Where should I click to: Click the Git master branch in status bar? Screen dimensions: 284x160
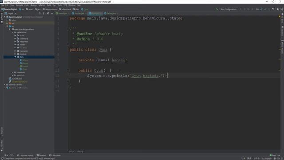(x=267, y=159)
